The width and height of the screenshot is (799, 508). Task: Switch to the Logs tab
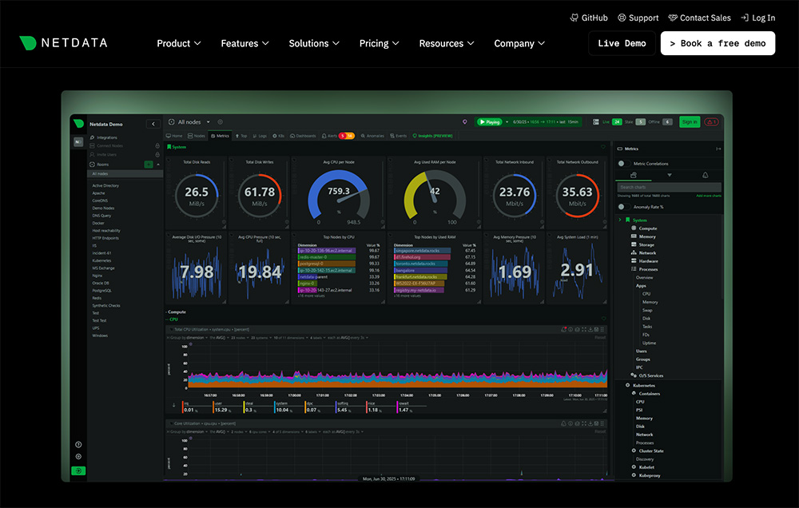pyautogui.click(x=260, y=136)
